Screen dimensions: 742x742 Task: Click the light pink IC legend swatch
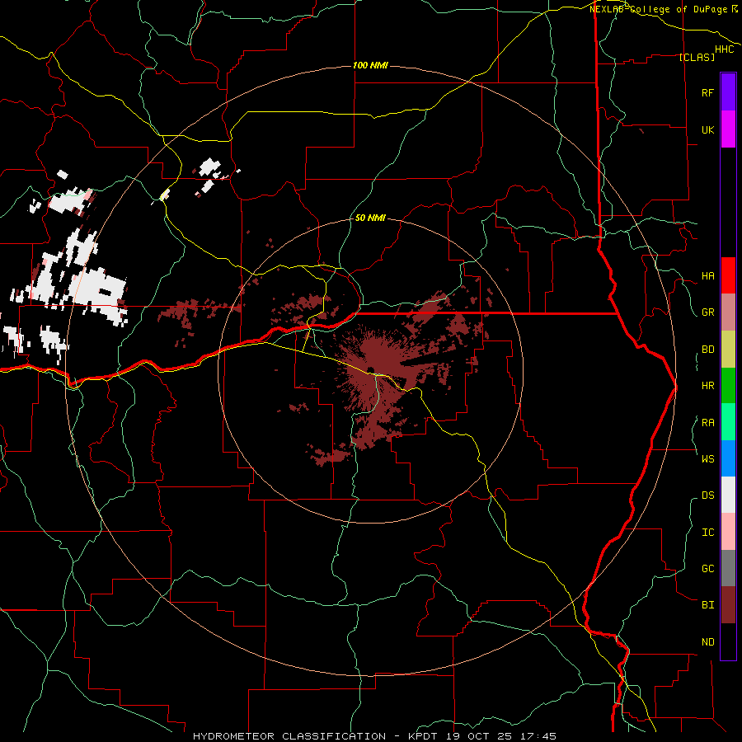coord(728,532)
